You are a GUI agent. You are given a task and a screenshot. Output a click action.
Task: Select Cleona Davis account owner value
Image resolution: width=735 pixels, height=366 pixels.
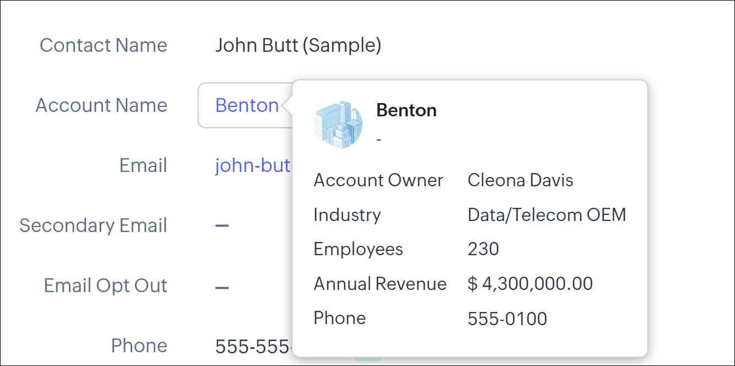click(520, 180)
